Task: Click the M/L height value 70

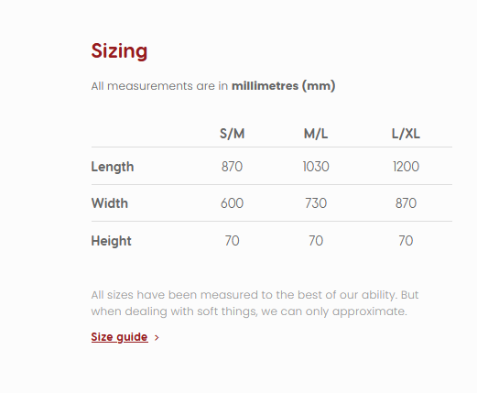Action: 316,241
